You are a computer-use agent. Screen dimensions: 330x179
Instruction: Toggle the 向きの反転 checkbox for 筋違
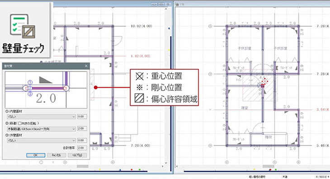tap(19, 123)
